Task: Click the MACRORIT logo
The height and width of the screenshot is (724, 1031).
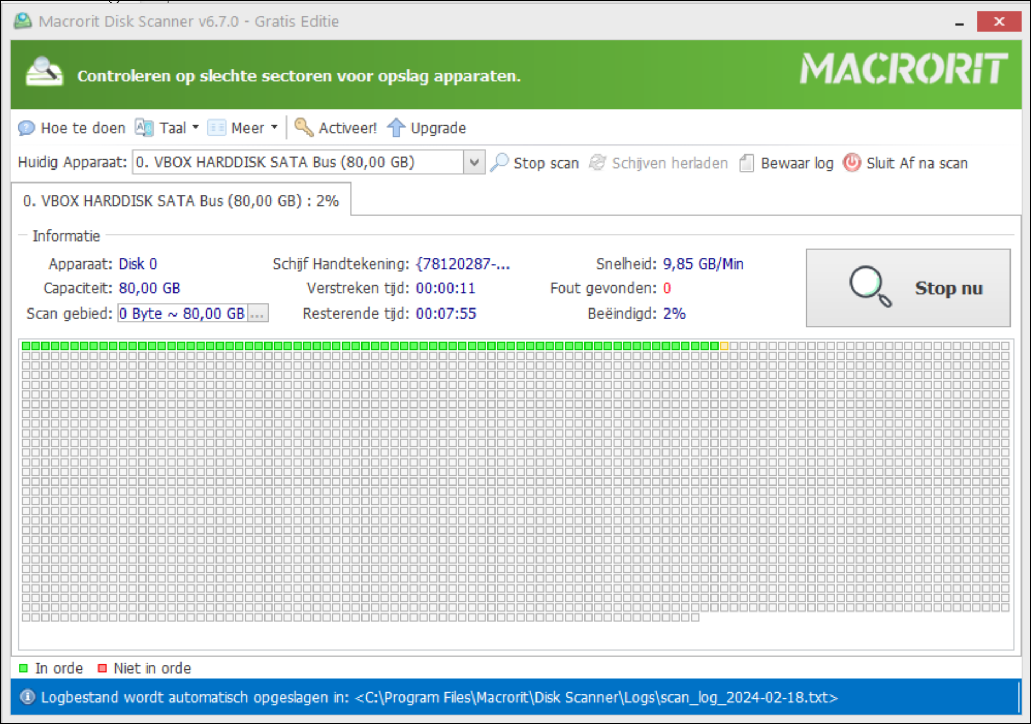Action: [x=904, y=69]
